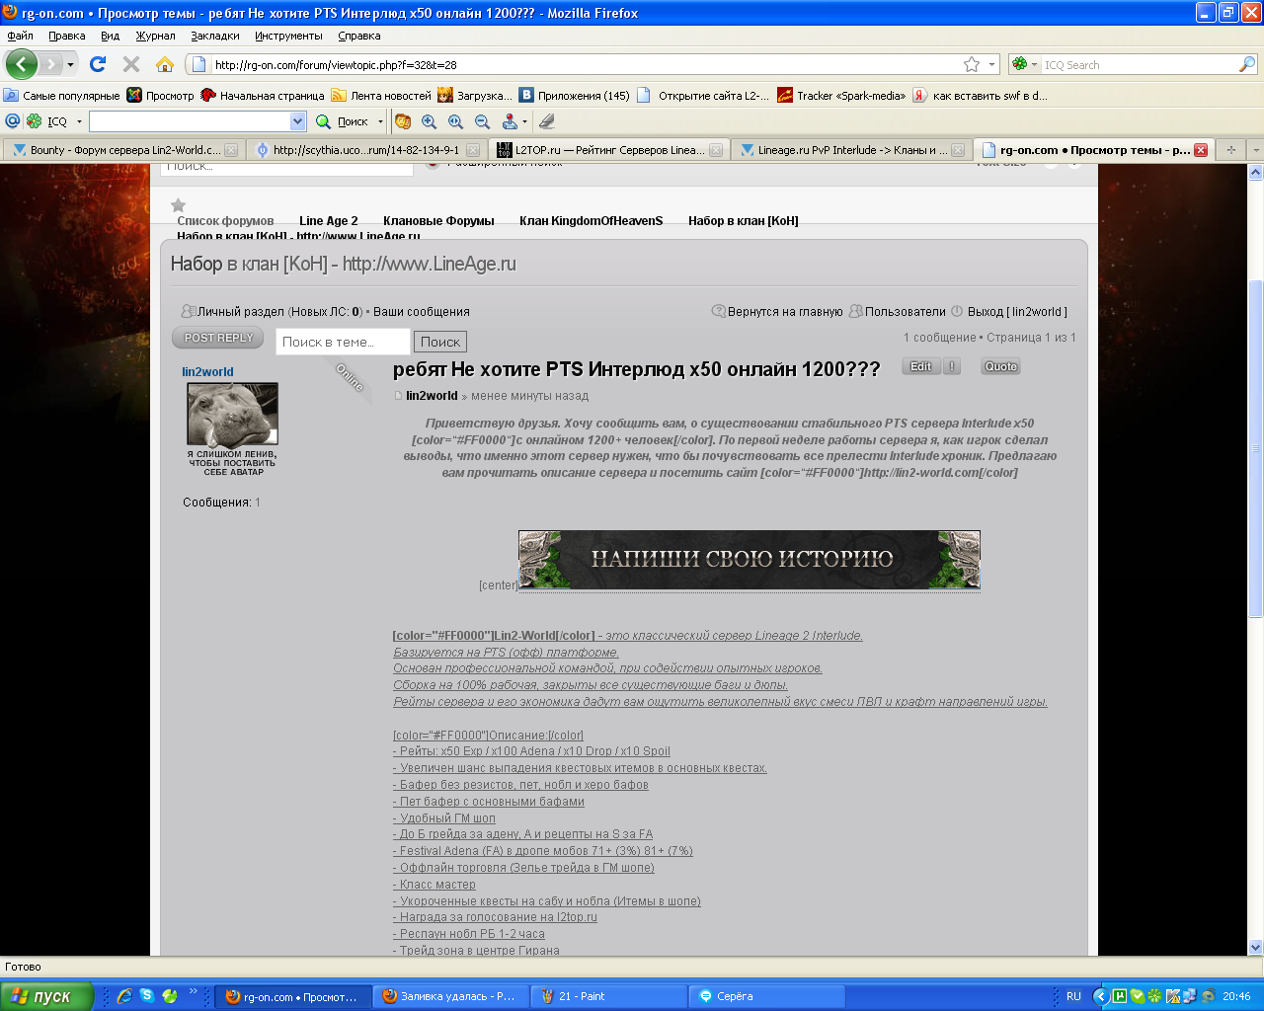The height and width of the screenshot is (1011, 1264).
Task: Click the ICQ toolbar @ icon
Action: click(x=13, y=120)
